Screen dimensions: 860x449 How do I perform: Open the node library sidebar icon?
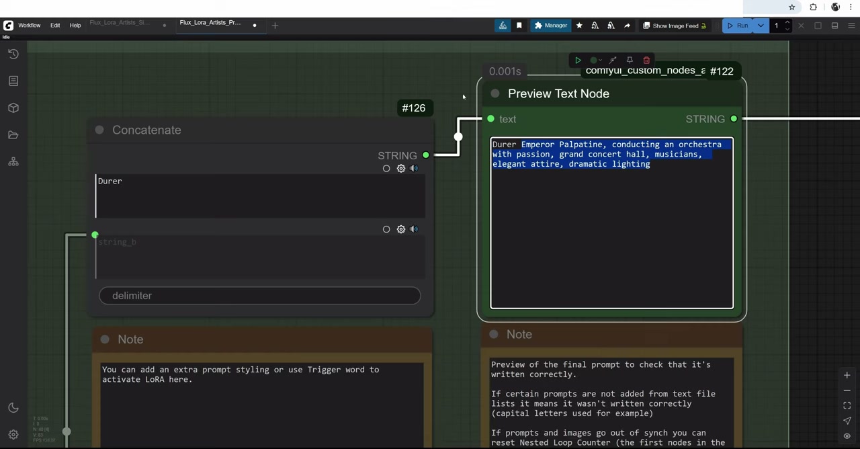coord(13,81)
